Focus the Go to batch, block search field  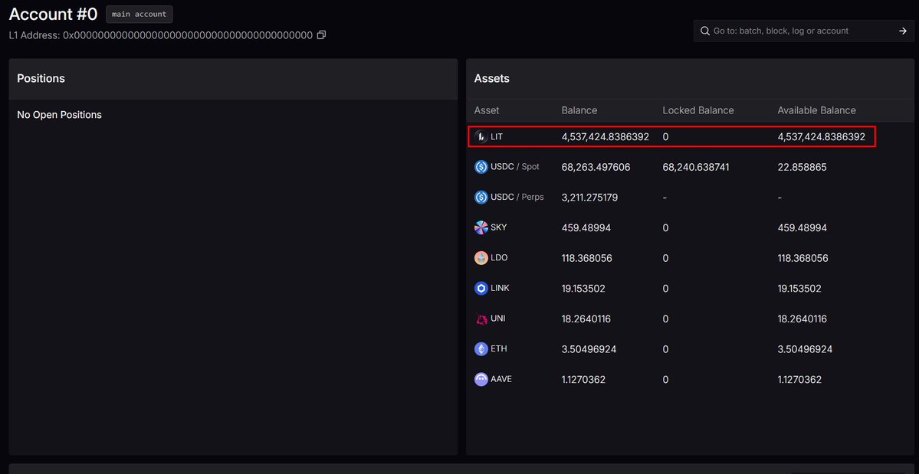[803, 31]
